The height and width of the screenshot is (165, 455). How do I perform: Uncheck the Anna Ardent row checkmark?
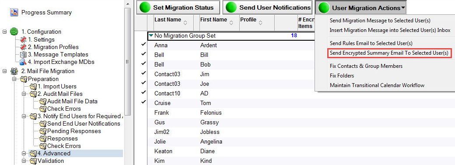(x=143, y=45)
